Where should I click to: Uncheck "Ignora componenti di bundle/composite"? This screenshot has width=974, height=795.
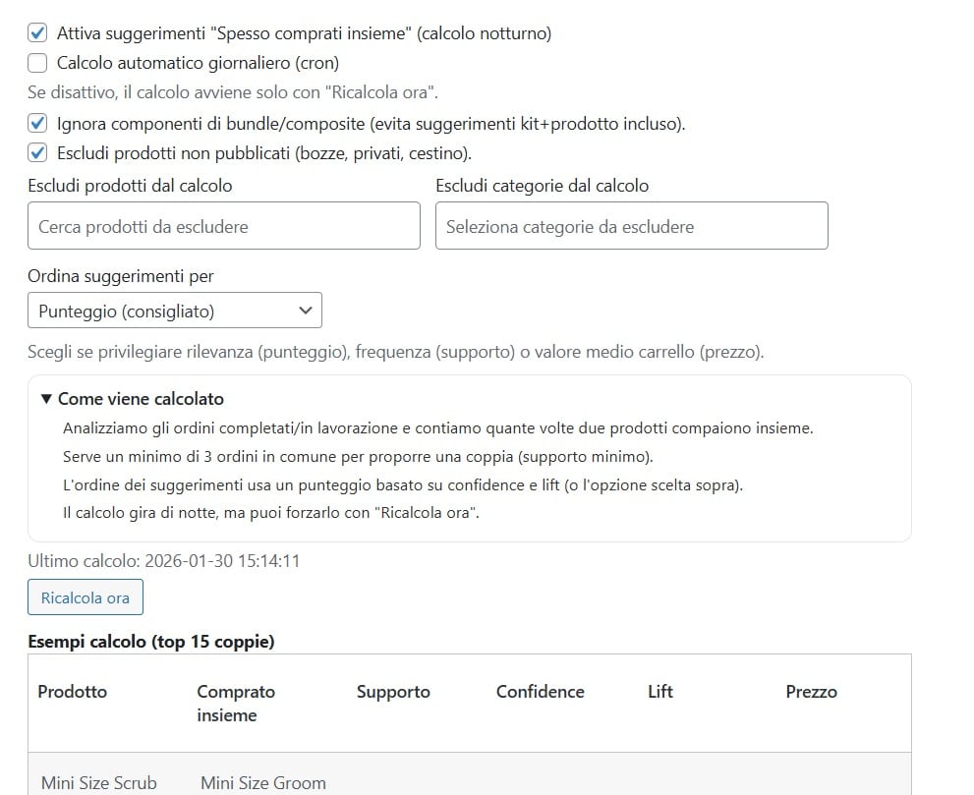(x=37, y=125)
